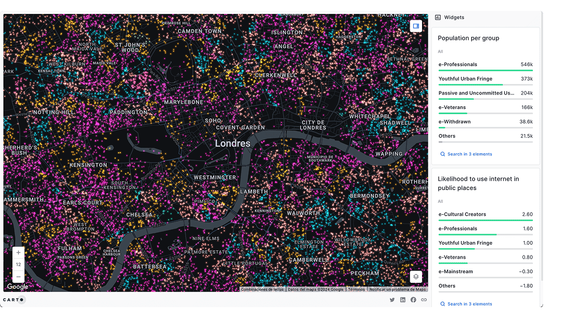This screenshot has width=585, height=319.
Task: Click the CARTO logo
Action: (x=13, y=300)
